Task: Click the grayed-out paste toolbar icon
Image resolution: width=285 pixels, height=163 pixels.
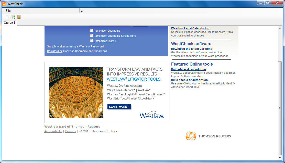Action: click(7, 17)
